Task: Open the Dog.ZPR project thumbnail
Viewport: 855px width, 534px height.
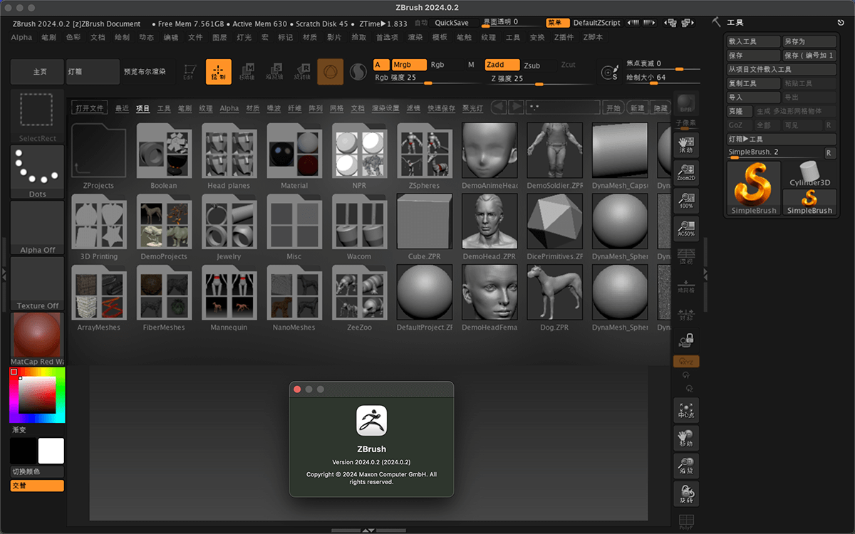Action: point(554,291)
